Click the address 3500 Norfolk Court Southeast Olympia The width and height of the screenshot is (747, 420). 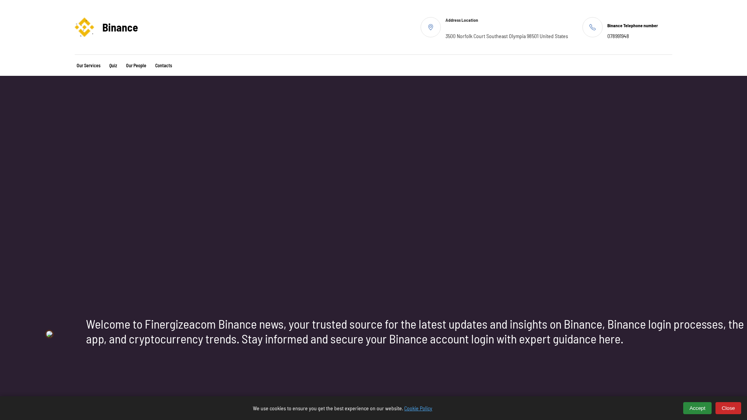507,36
